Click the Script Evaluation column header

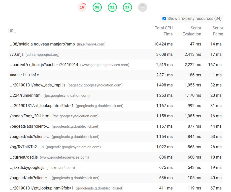click(192, 31)
